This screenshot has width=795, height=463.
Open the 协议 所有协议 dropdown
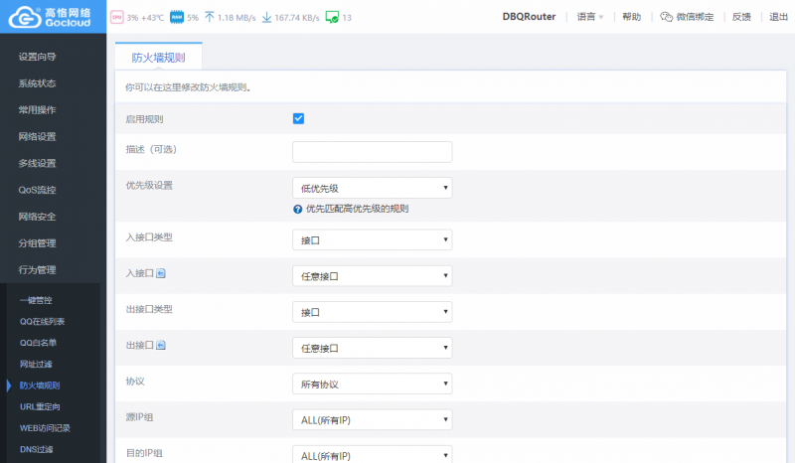[372, 384]
